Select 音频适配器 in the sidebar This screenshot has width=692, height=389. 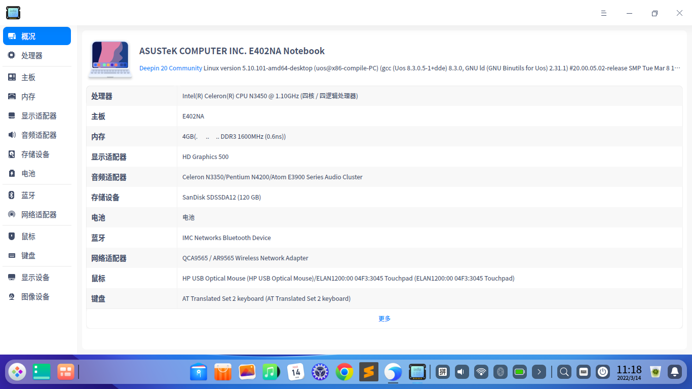pyautogui.click(x=37, y=135)
